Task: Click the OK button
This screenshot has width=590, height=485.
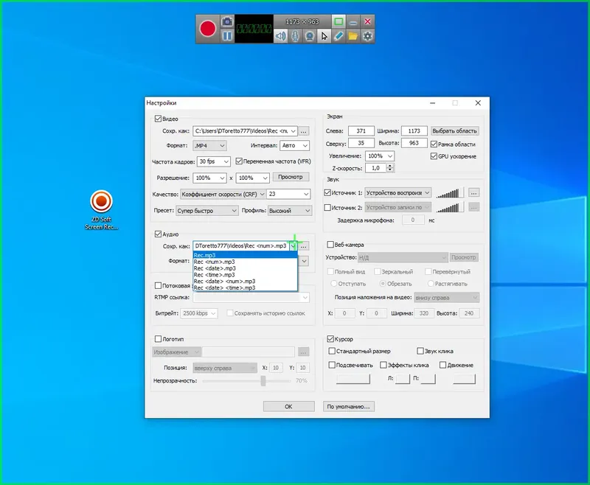Action: pyautogui.click(x=288, y=406)
